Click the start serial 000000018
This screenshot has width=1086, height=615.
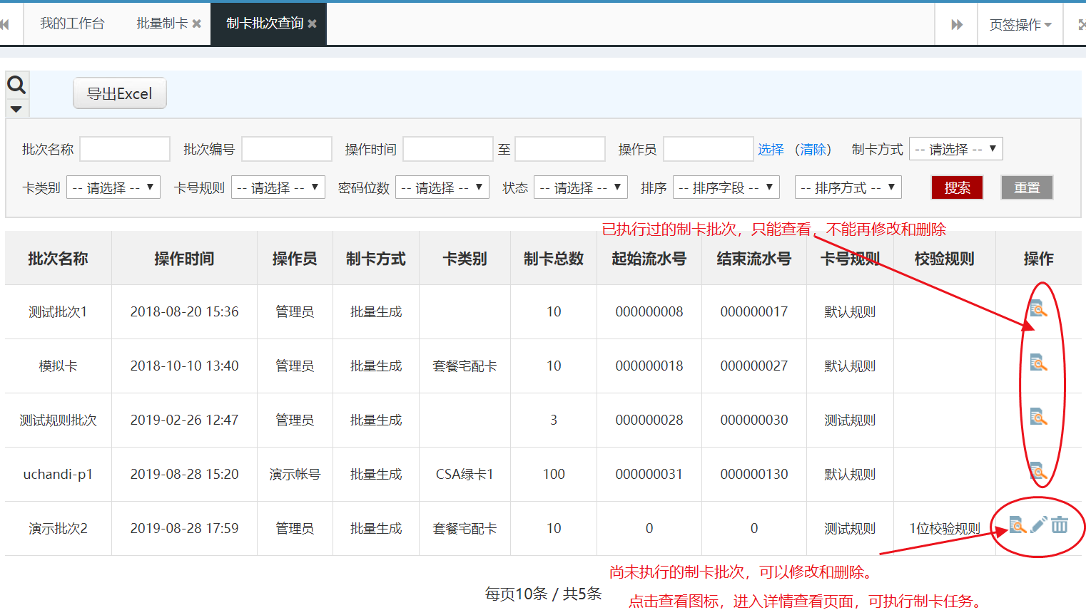click(x=649, y=366)
